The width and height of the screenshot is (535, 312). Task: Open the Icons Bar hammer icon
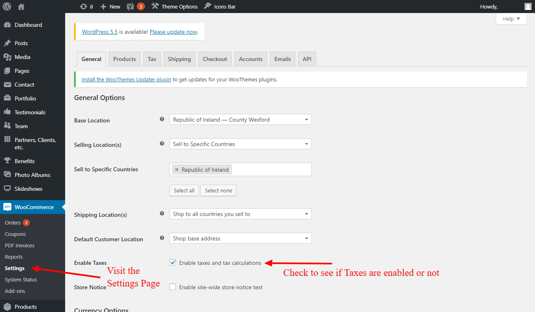[x=207, y=7]
